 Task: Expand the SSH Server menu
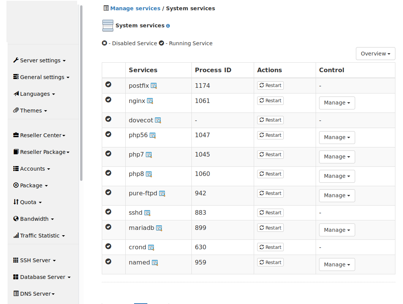tap(35, 260)
